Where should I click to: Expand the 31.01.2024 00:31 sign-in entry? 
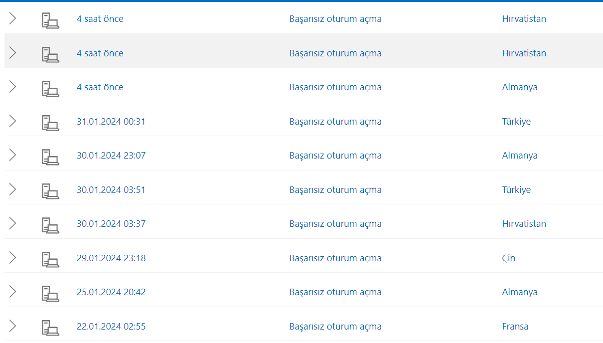(13, 121)
